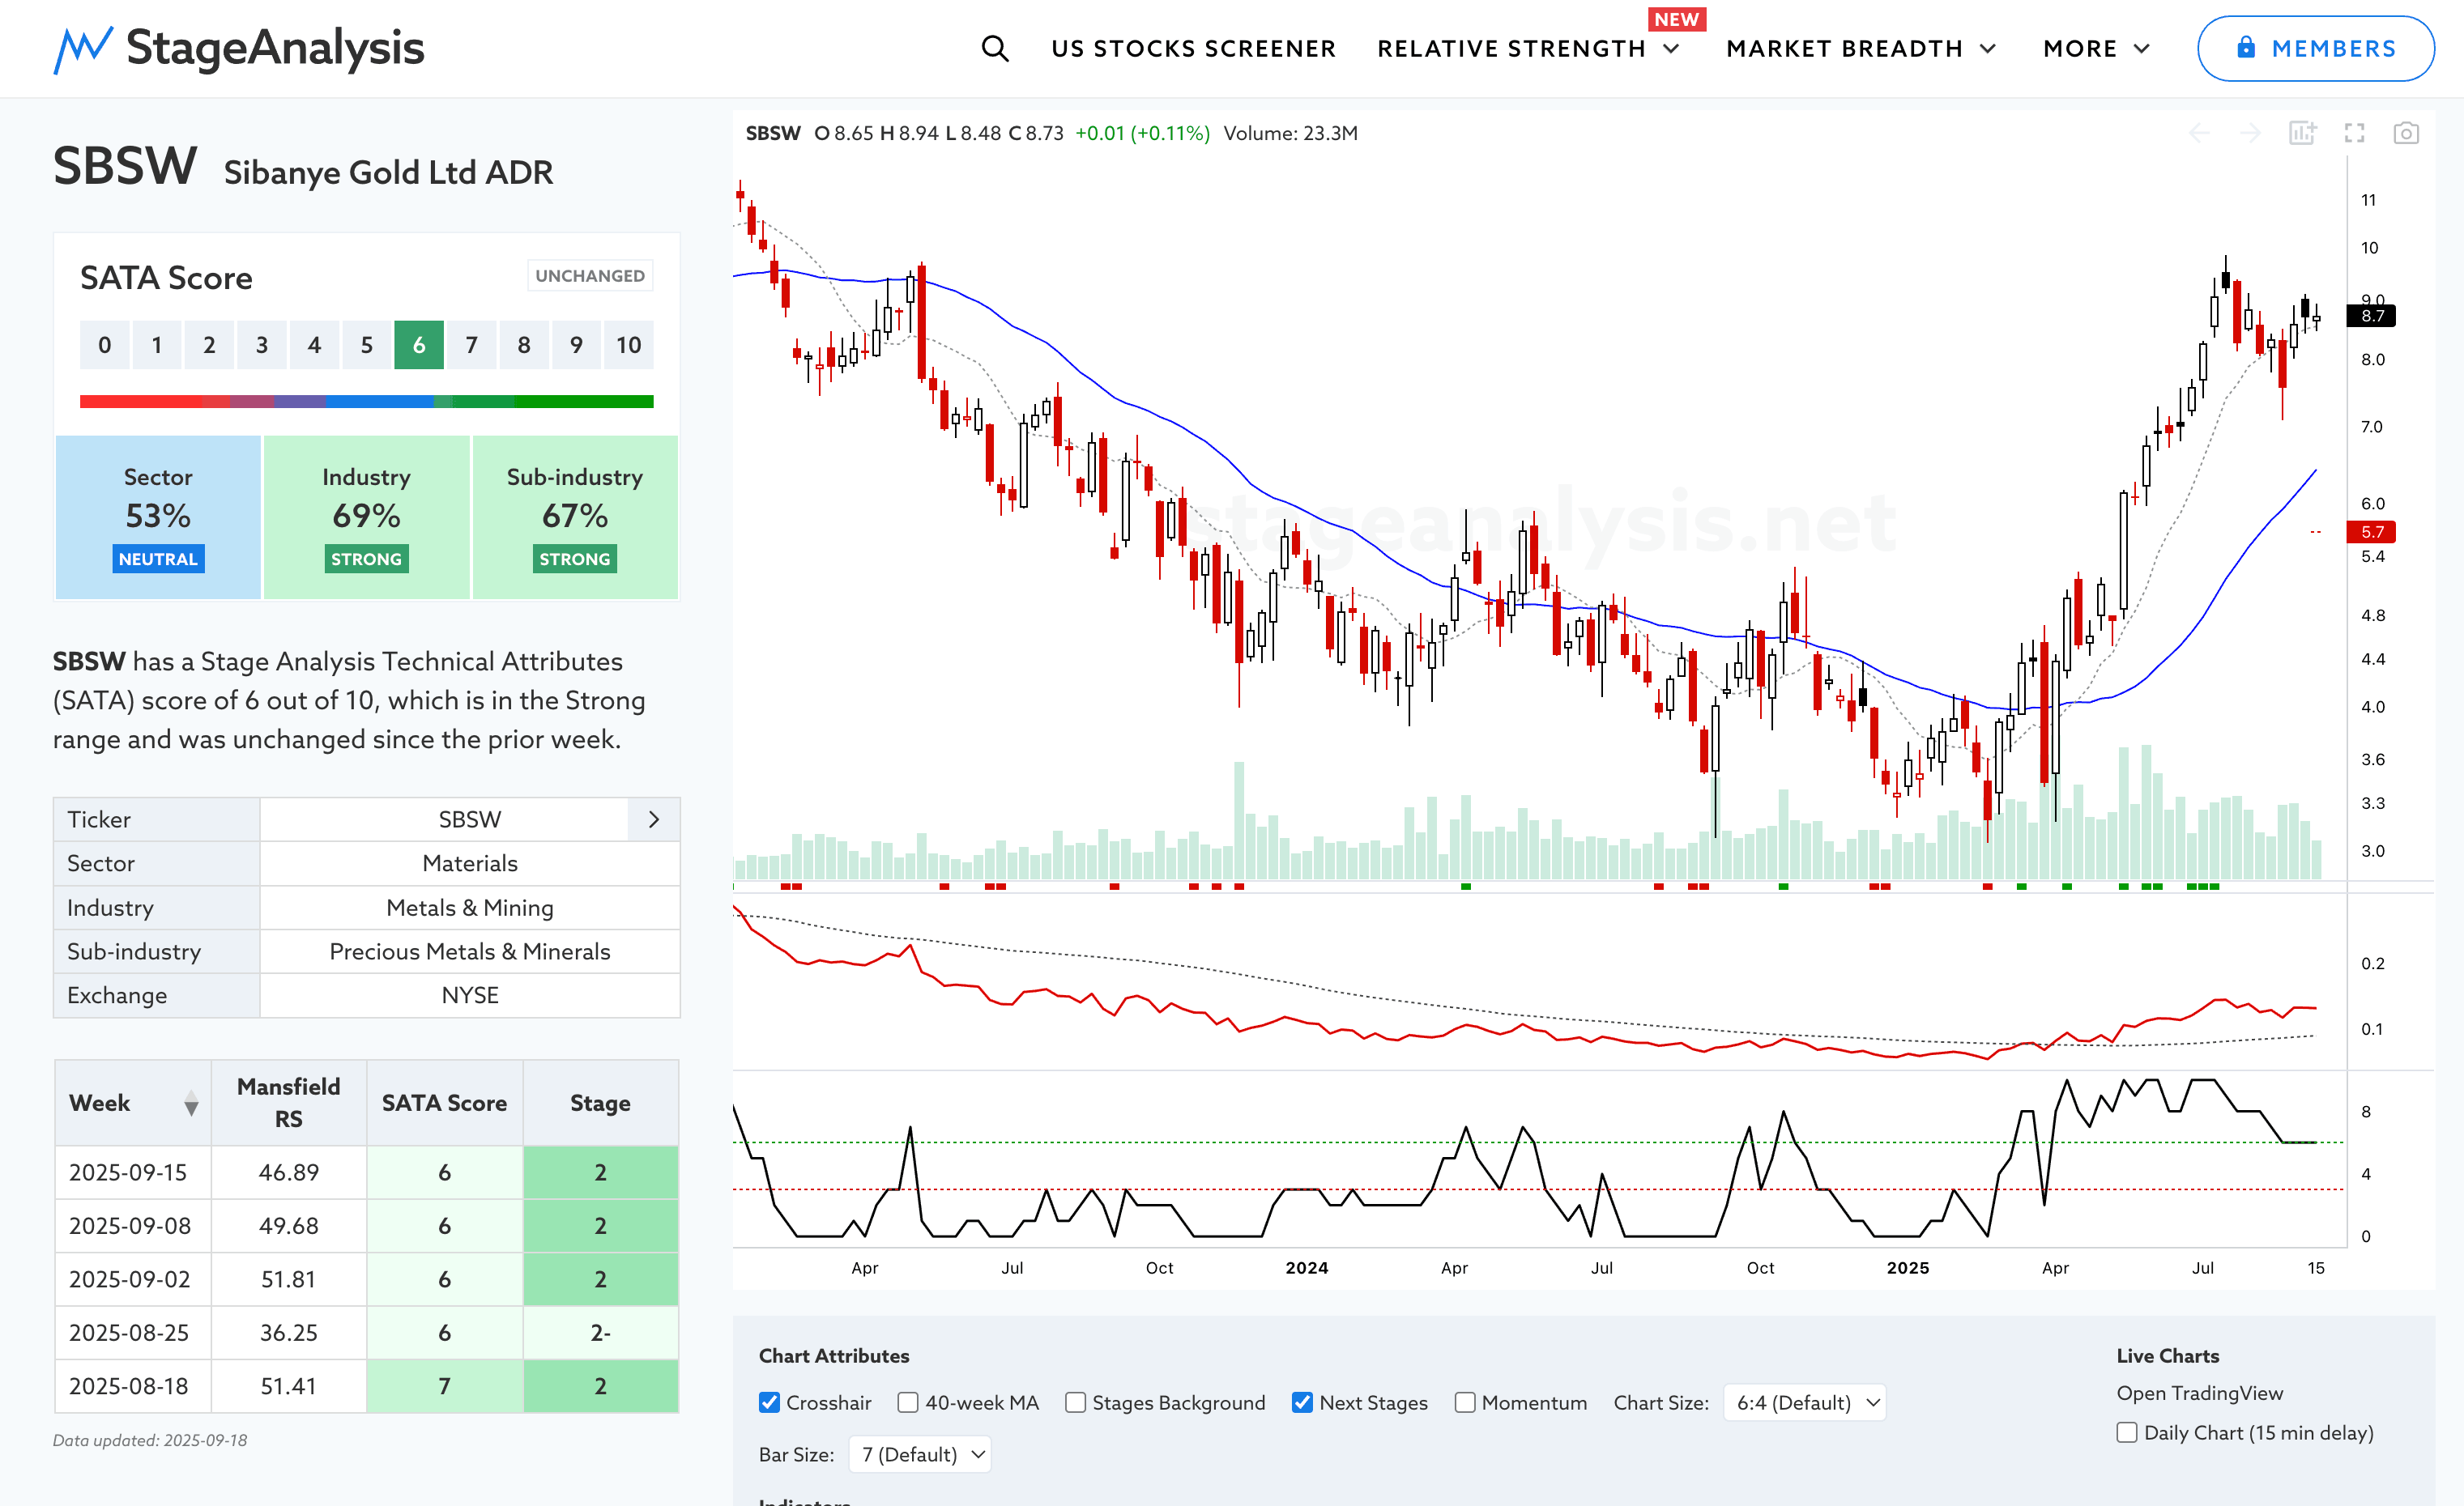Click the Volume: 23.3M readout
The image size is (2464, 1506).
(x=1291, y=133)
